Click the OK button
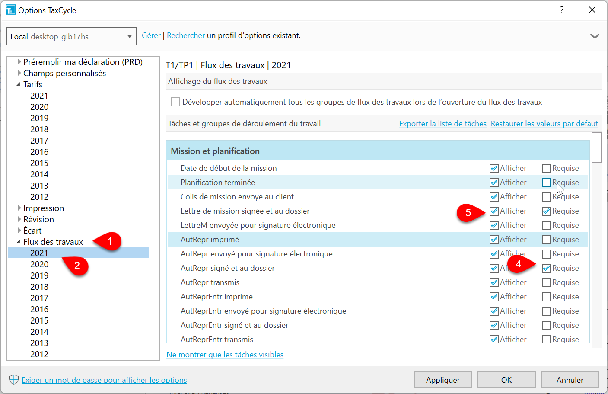Image resolution: width=608 pixels, height=394 pixels. pyautogui.click(x=506, y=380)
